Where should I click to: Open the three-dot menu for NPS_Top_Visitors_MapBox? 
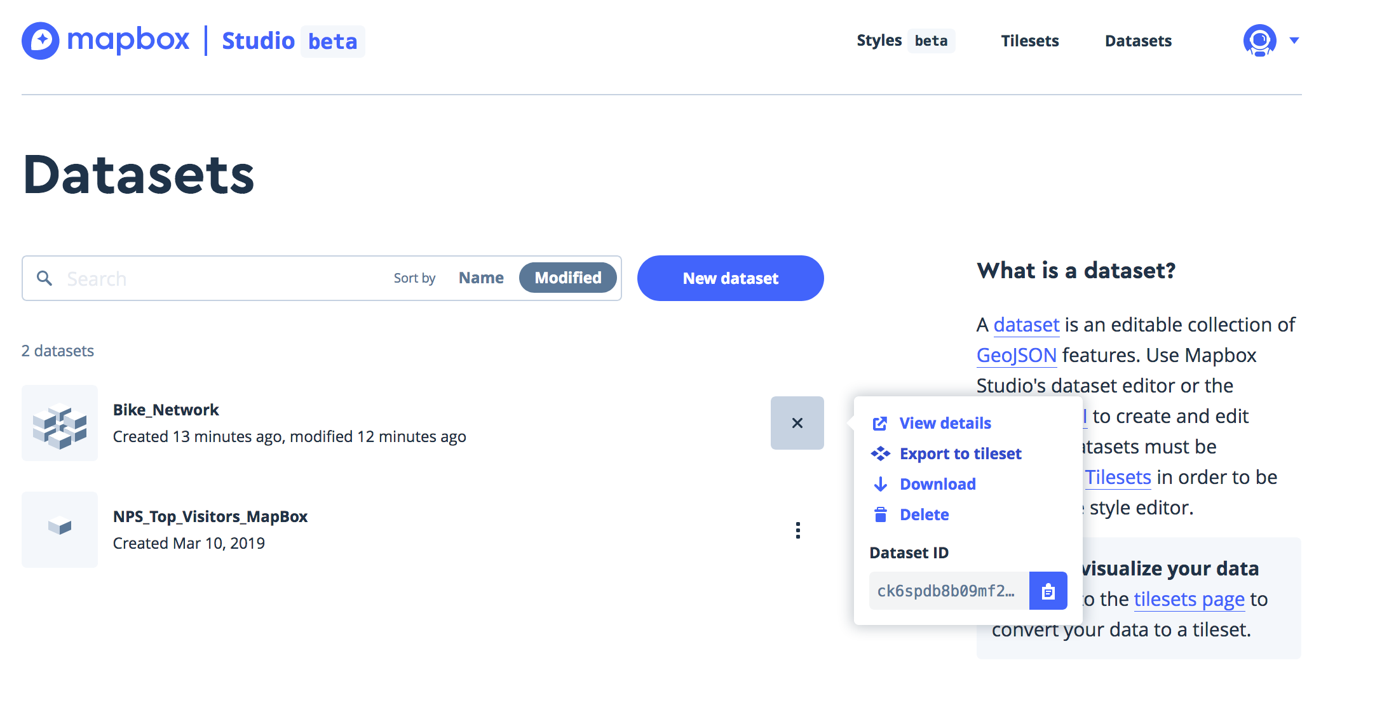pyautogui.click(x=797, y=530)
